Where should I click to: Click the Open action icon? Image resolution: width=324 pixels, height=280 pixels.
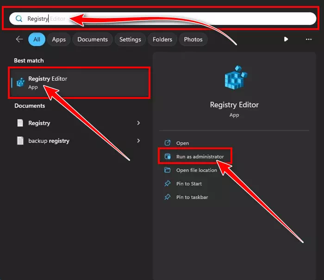click(x=168, y=143)
